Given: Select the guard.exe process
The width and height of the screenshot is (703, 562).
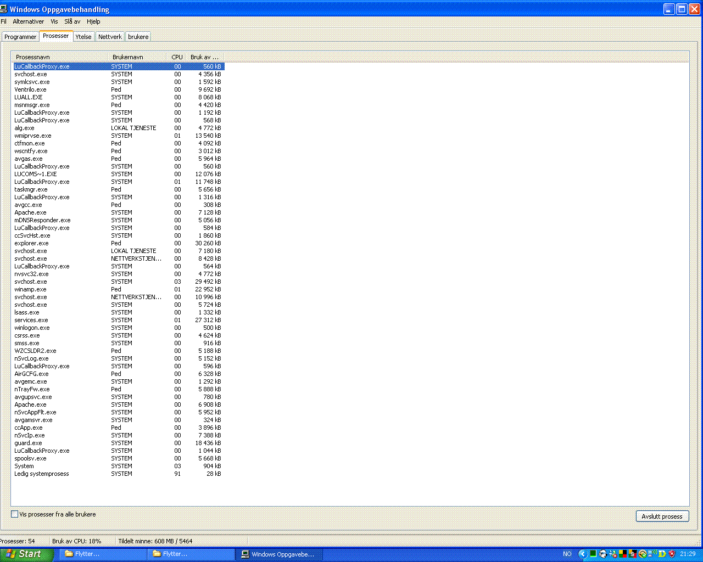Looking at the screenshot, I should (x=119, y=443).
